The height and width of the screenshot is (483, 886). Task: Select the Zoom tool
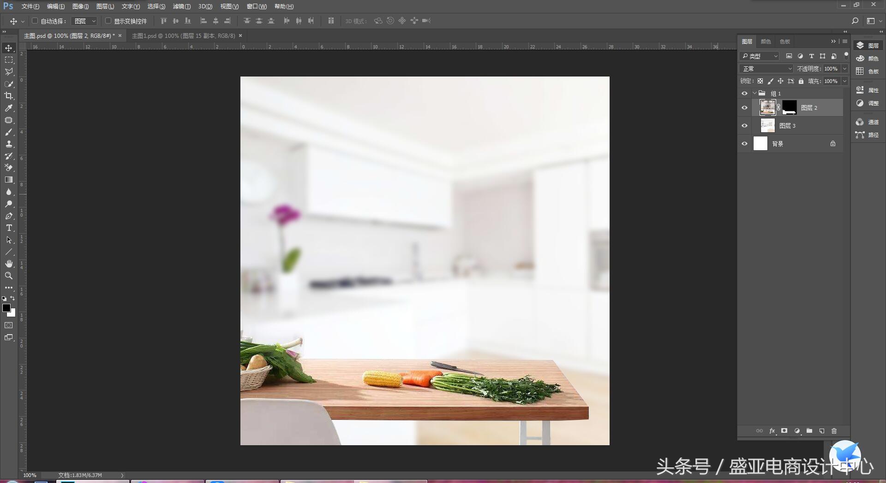tap(9, 276)
